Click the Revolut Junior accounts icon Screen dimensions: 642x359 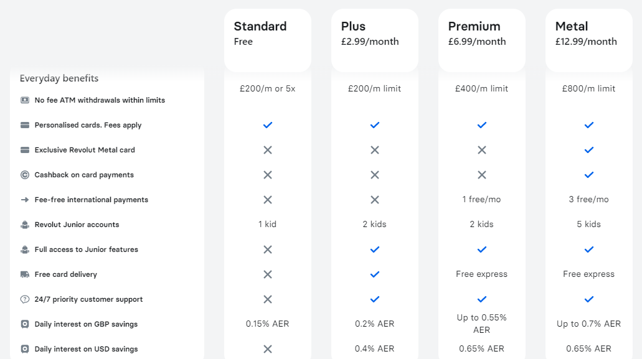pyautogui.click(x=25, y=225)
